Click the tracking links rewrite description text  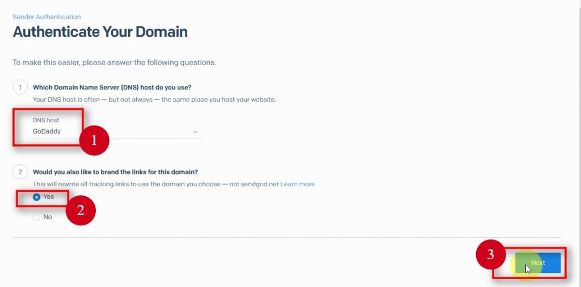pos(155,184)
